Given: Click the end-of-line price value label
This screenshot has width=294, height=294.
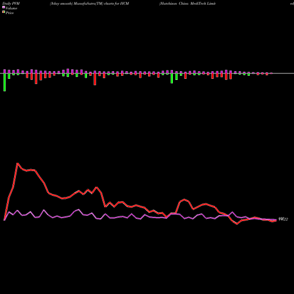Looking at the screenshot, I should 283,219.
